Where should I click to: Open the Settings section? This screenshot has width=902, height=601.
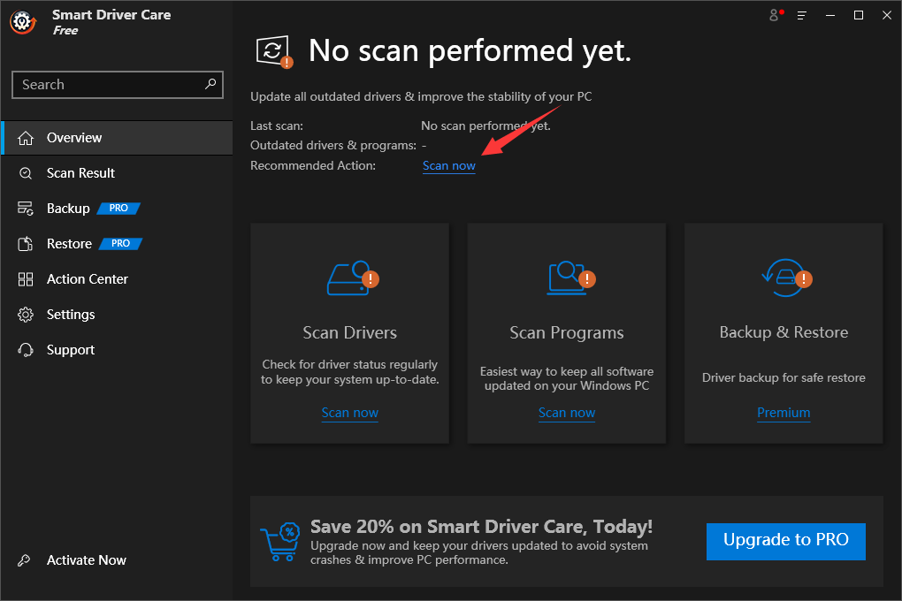click(x=71, y=314)
